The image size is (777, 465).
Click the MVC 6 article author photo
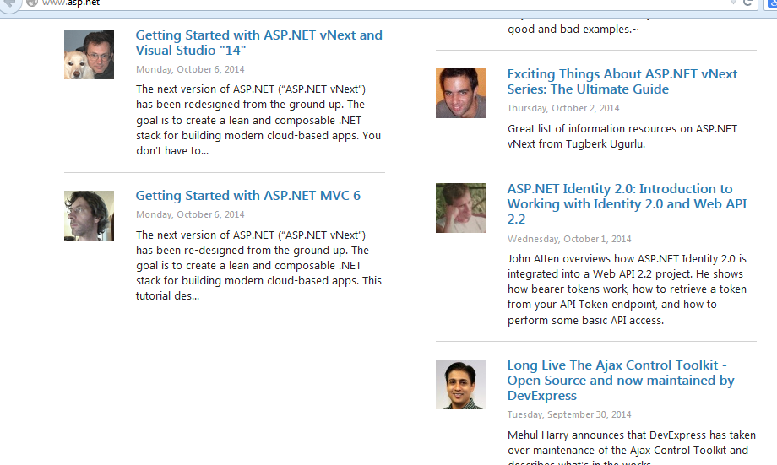(89, 215)
